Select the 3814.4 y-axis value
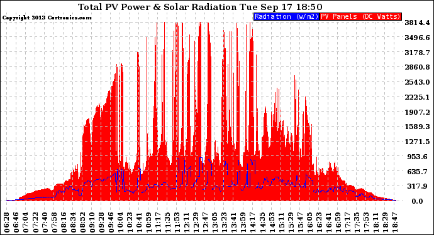 [x=417, y=23]
